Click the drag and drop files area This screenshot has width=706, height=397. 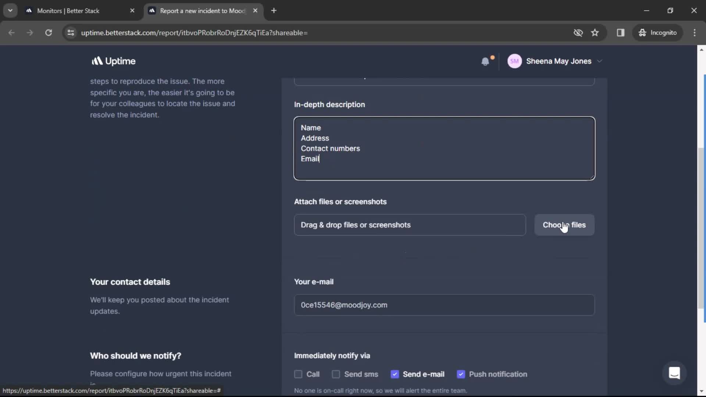[x=409, y=225]
